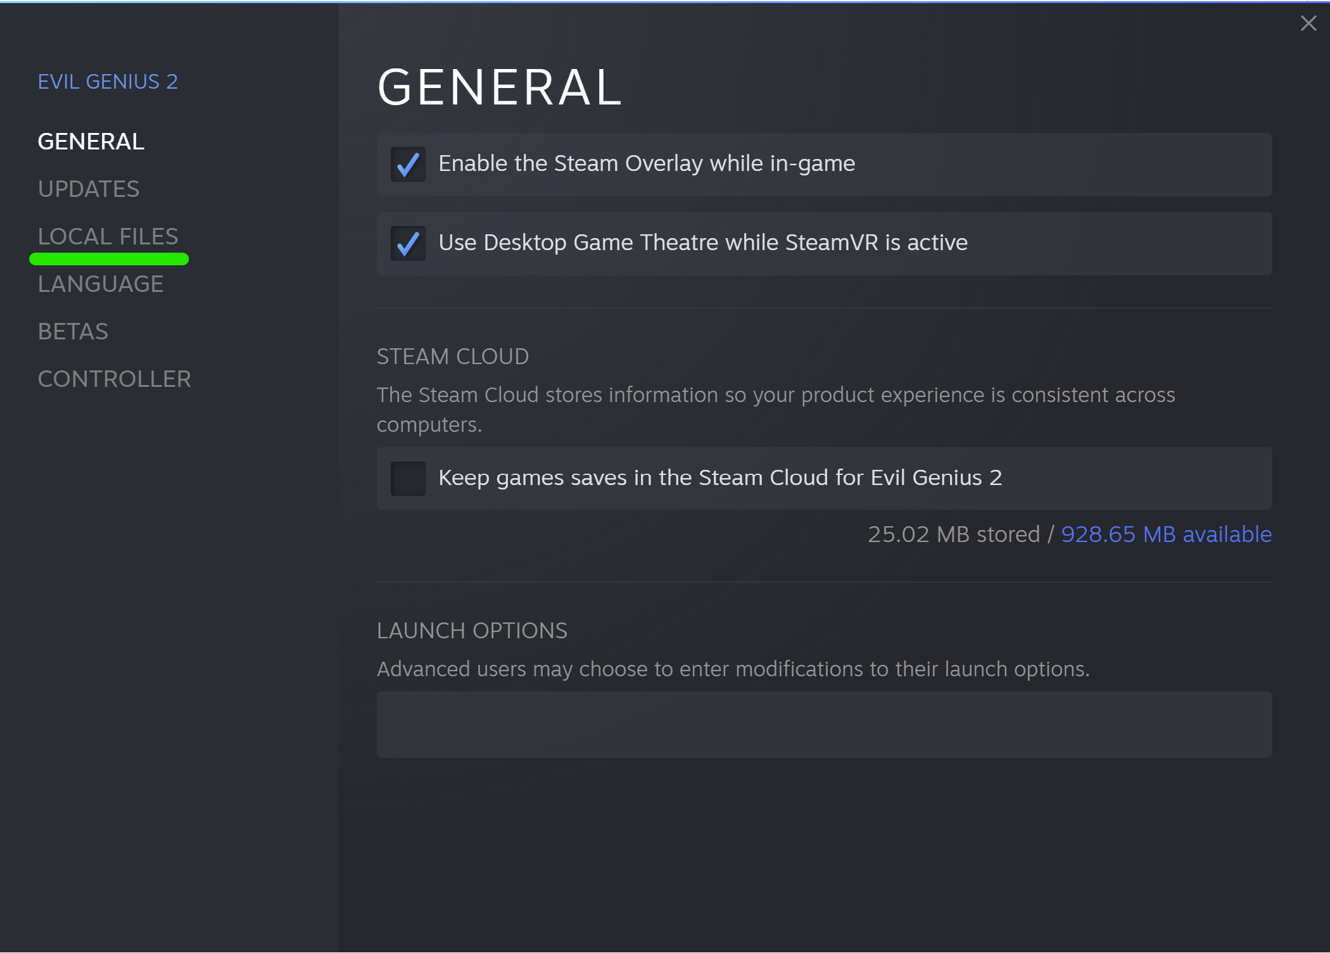Click the checkmark icon beside Desktop Game Theatre
Viewport: 1330px width, 953px height.
point(408,244)
